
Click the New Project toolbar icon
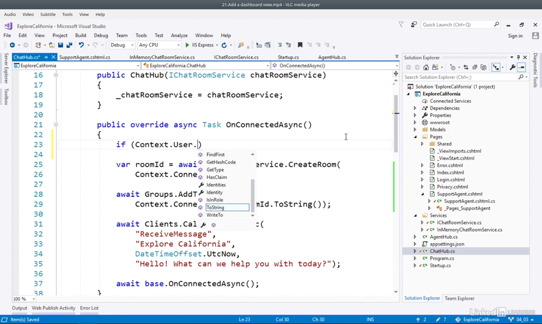tap(38, 45)
